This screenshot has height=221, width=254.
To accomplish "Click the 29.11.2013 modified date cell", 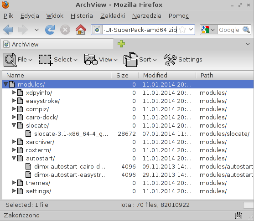I will (167, 175).
